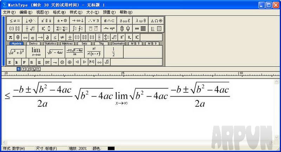Image resolution: width=281 pixels, height=152 pixels.
Task: Open the labeled arrow templates palette
Action: point(109,28)
